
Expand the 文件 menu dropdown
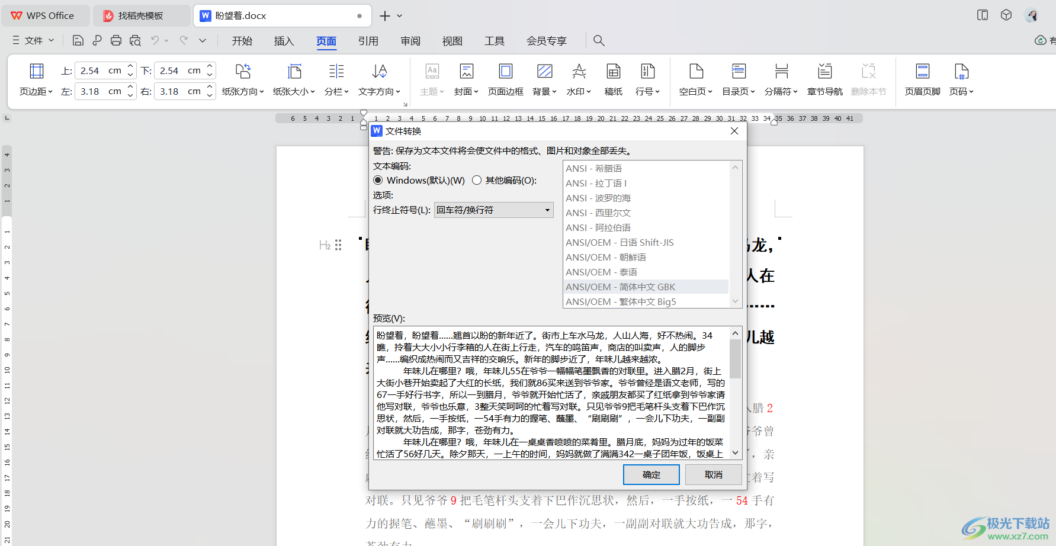coord(34,40)
